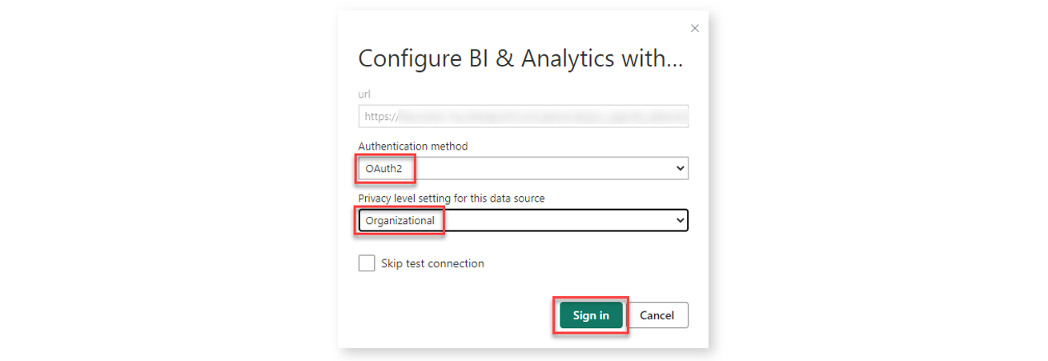Select the OAuth2 value in authentication box

pyautogui.click(x=383, y=168)
